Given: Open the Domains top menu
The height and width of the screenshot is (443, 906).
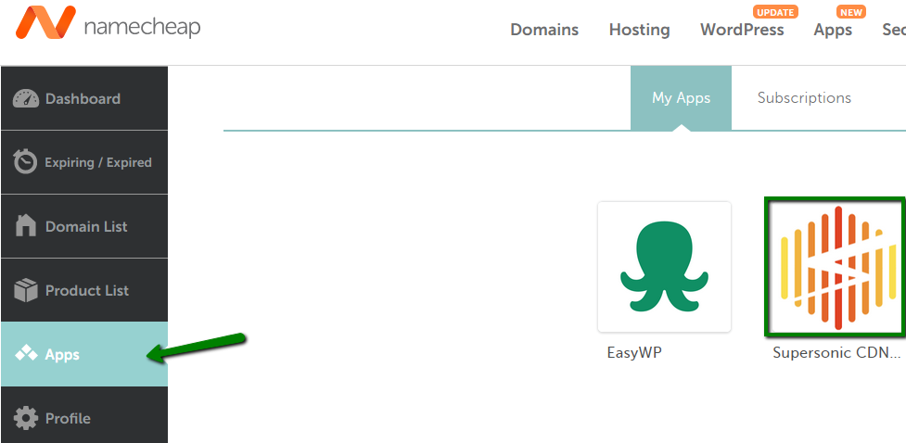Looking at the screenshot, I should pos(544,30).
